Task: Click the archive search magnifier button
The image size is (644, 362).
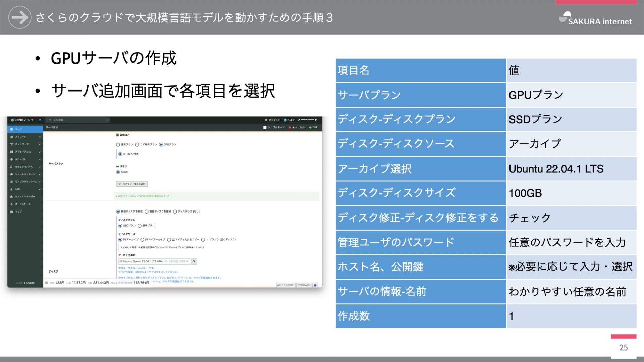Action: [x=194, y=261]
